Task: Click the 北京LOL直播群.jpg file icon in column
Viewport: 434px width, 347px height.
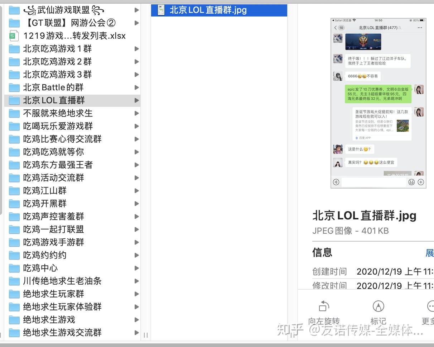Action: (x=161, y=10)
